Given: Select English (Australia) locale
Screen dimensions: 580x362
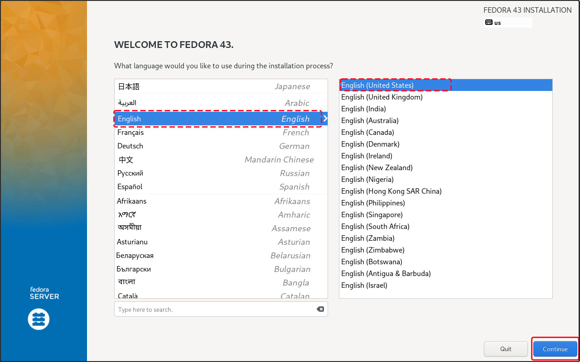Looking at the screenshot, I should [x=370, y=120].
